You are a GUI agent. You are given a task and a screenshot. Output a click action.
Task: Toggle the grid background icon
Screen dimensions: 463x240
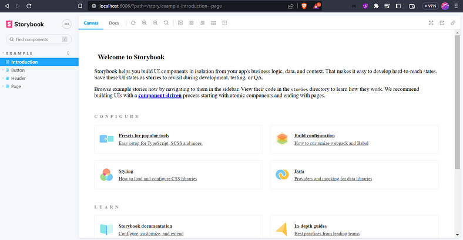192,23
